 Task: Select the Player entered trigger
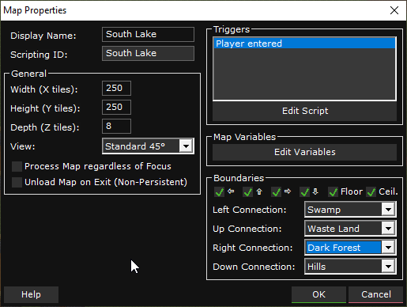304,44
